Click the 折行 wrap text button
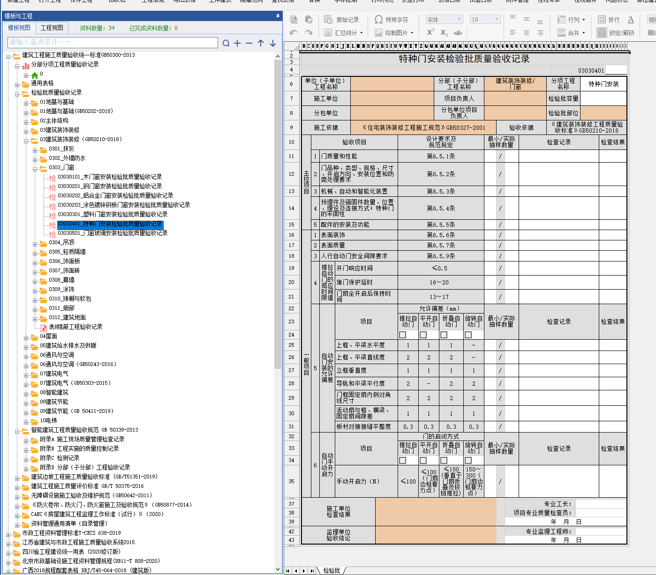This screenshot has width=656, height=575. click(609, 20)
